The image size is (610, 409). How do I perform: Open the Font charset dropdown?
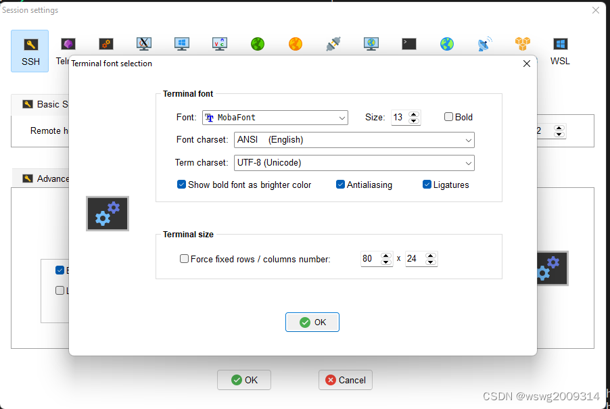(x=468, y=140)
